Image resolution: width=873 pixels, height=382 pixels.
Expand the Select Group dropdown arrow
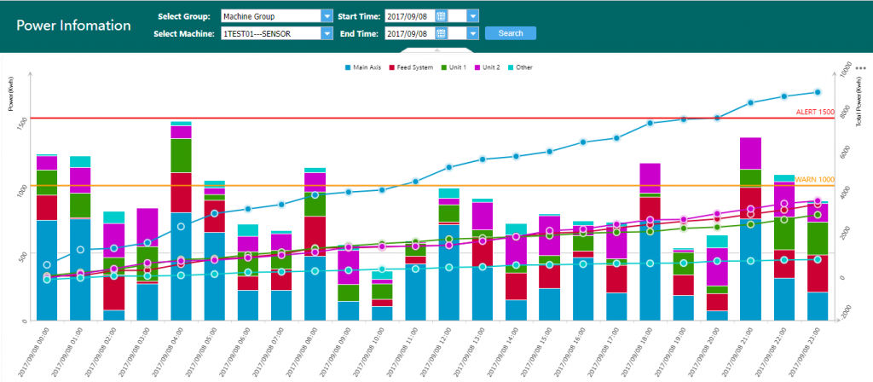[327, 16]
